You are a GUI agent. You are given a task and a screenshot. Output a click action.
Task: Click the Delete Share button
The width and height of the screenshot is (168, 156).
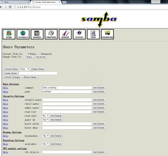click(x=38, y=69)
